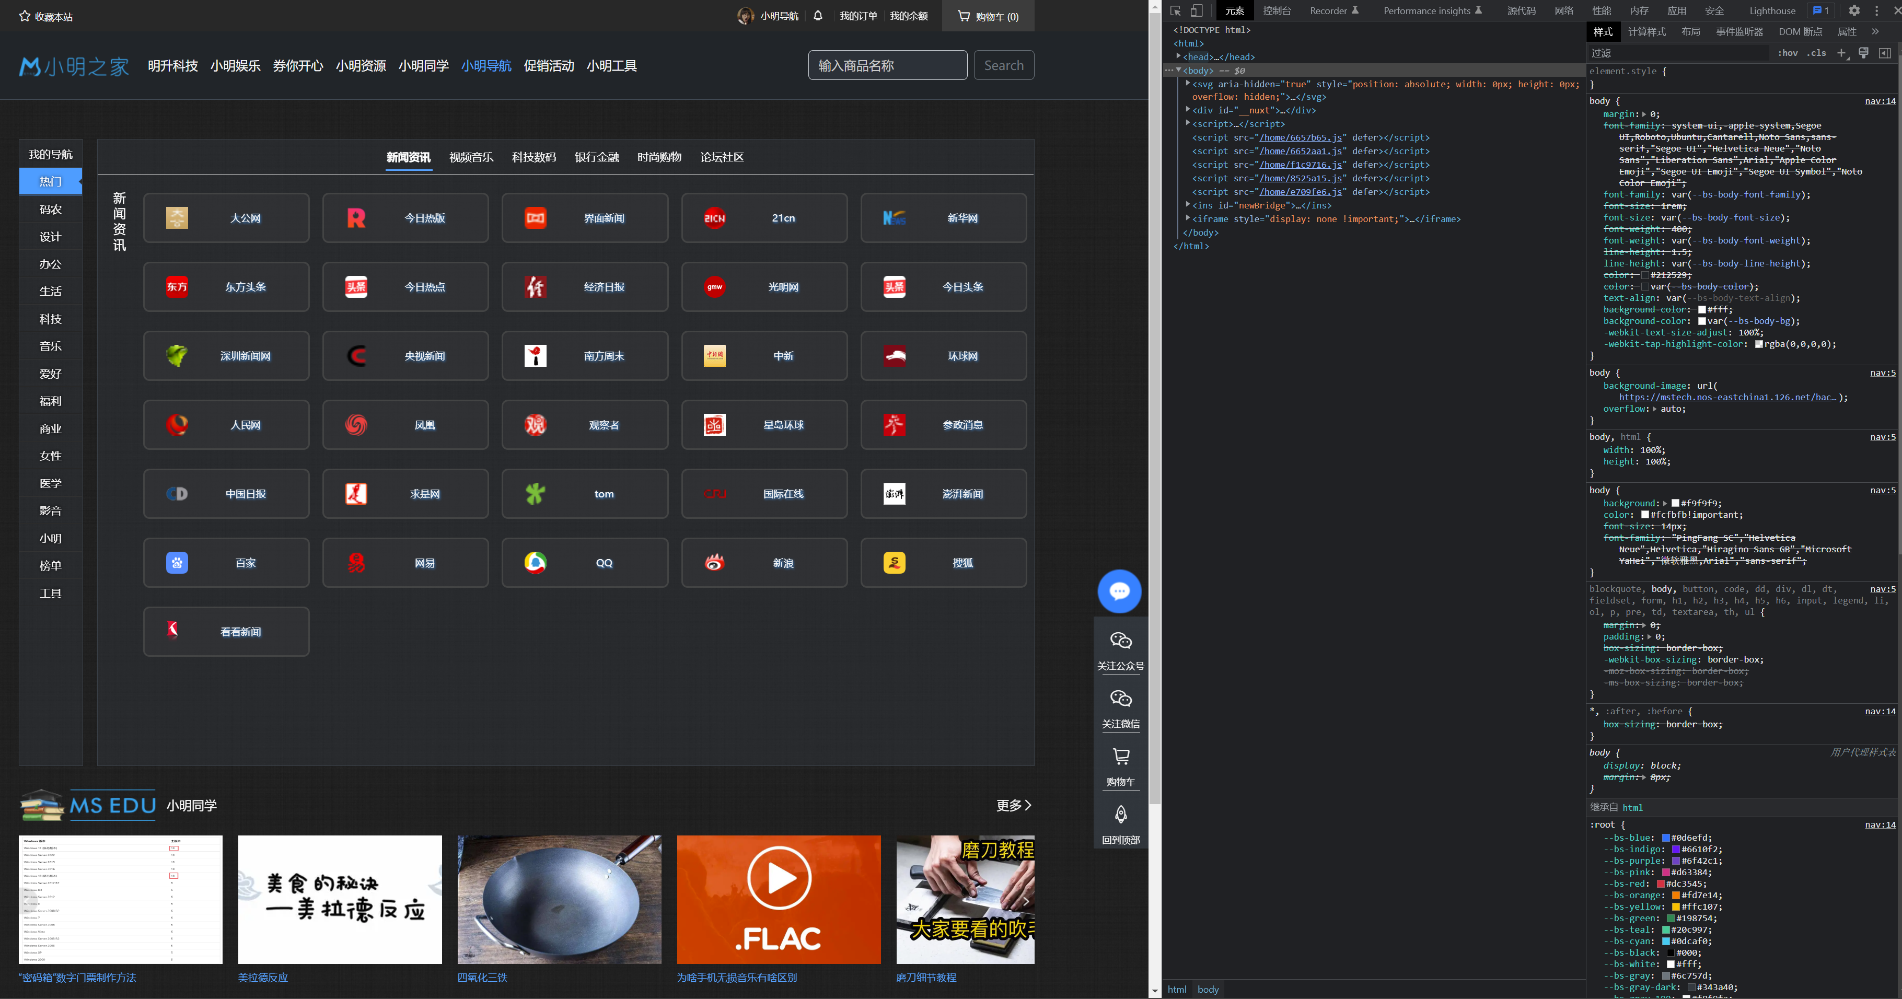The height and width of the screenshot is (999, 1902).
Task: Open the Lighthouse tab
Action: 1772,10
